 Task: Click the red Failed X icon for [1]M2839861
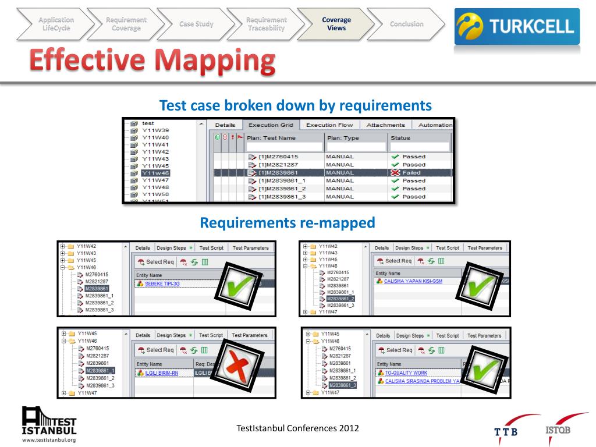(395, 172)
